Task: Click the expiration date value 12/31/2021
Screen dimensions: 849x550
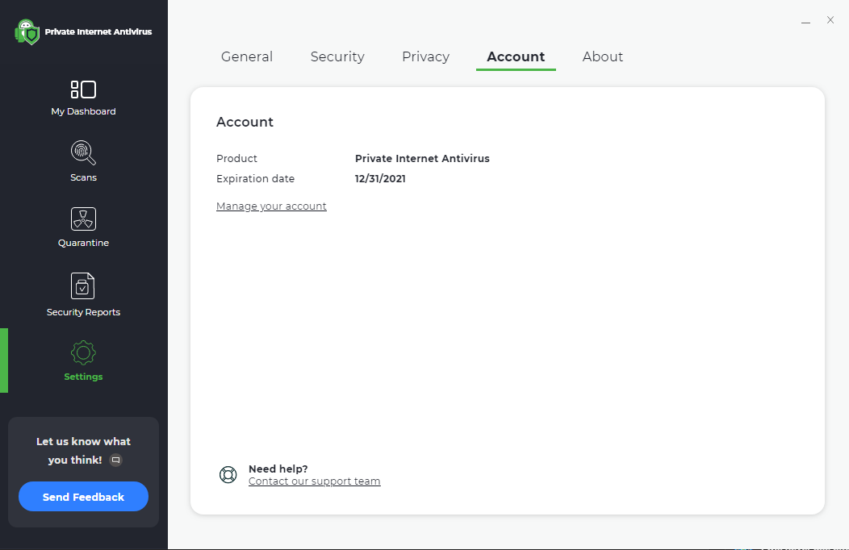Action: coord(380,179)
